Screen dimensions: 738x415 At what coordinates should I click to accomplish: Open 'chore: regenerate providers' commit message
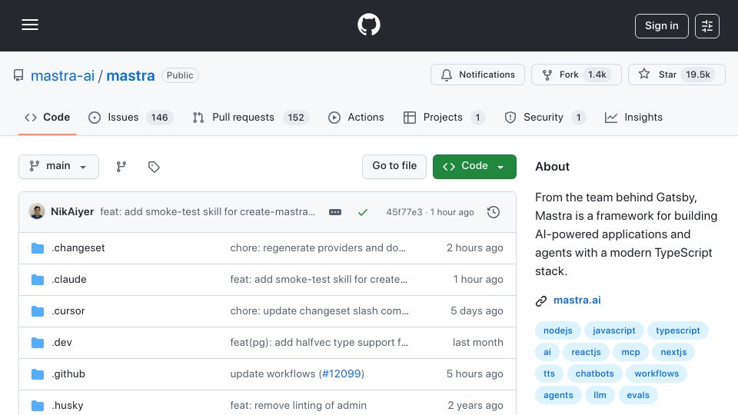pyautogui.click(x=317, y=248)
